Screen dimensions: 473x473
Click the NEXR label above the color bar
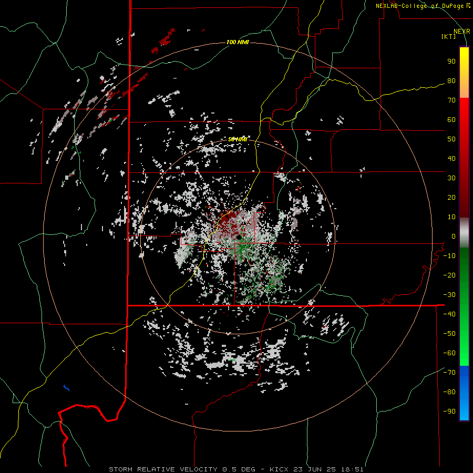click(462, 32)
